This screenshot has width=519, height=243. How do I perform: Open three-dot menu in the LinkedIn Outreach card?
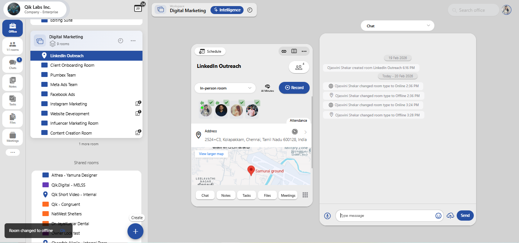304,51
